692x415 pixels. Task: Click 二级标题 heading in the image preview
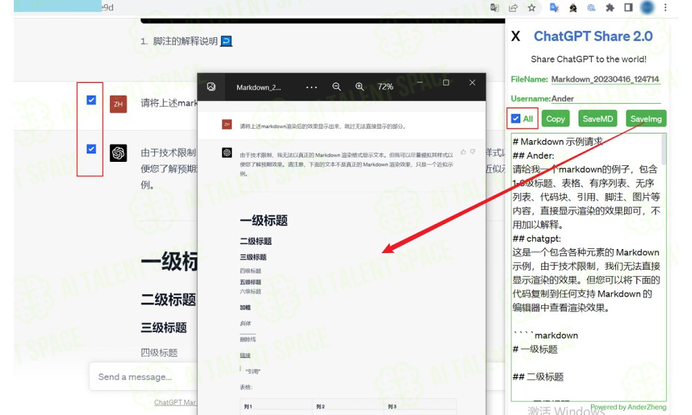(256, 241)
